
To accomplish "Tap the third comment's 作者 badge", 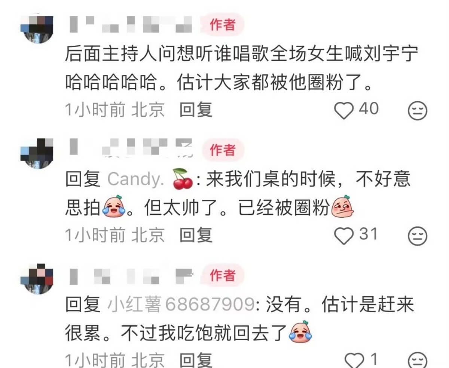I will coord(223,276).
